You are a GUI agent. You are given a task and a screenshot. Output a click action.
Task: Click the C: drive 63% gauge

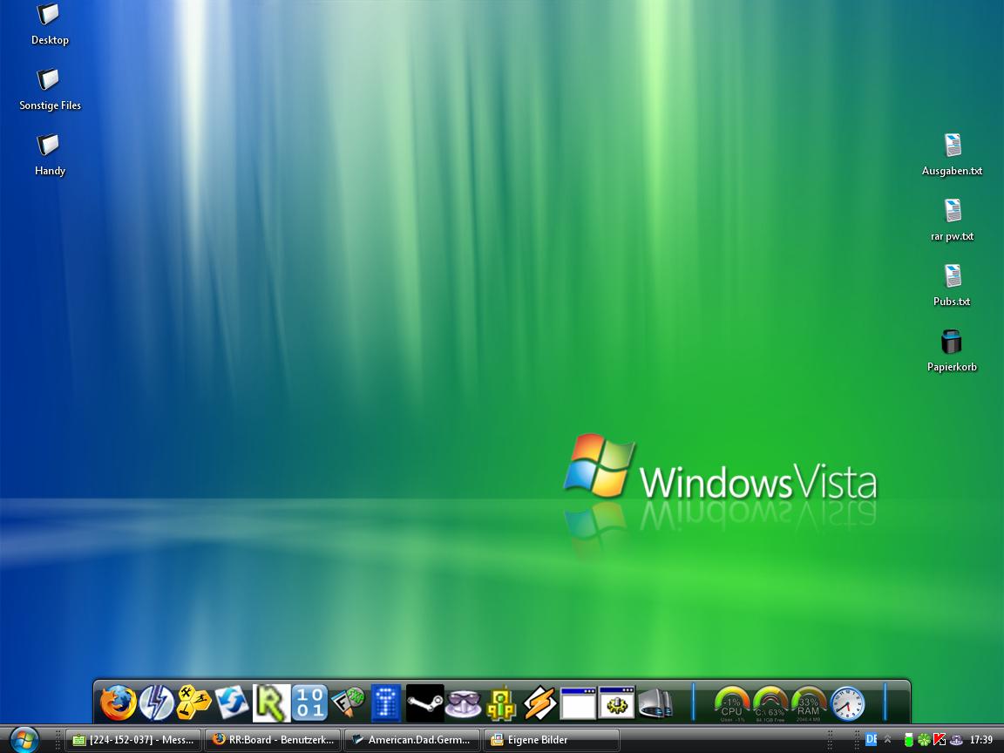coord(770,703)
